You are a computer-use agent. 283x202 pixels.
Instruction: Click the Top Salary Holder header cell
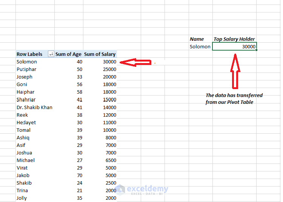click(234, 39)
